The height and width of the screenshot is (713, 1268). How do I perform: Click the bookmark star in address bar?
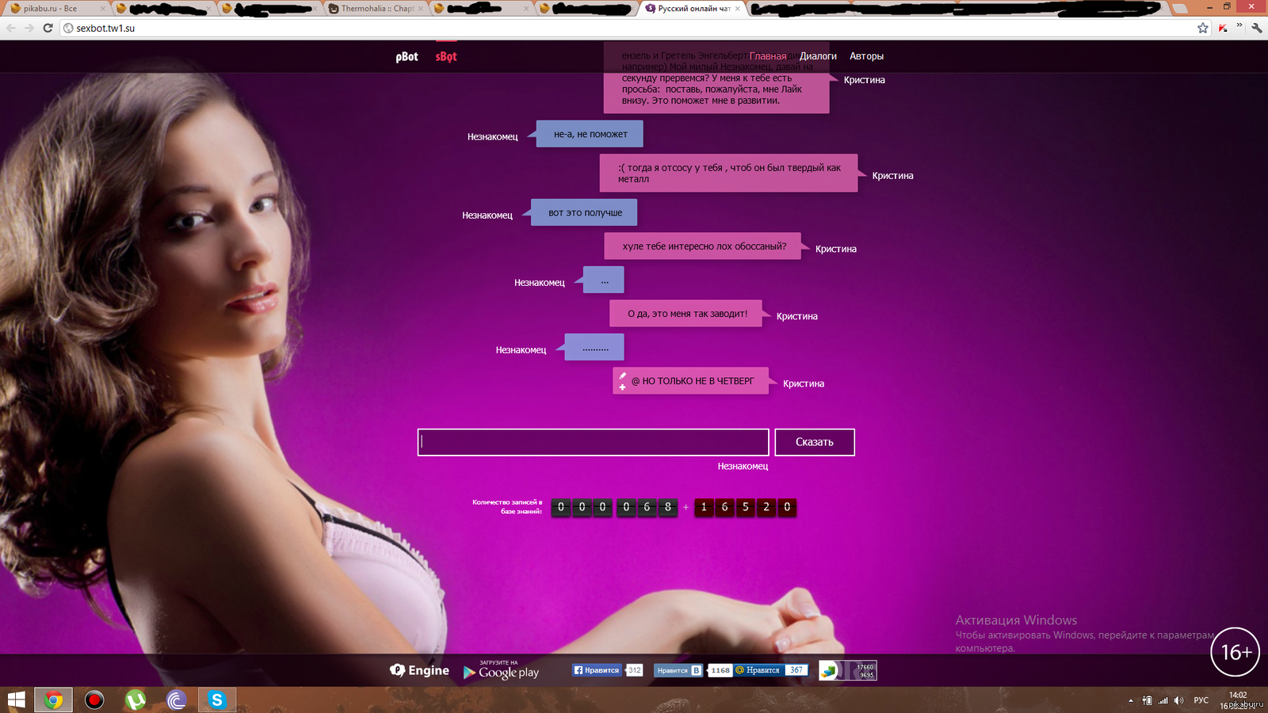point(1202,28)
